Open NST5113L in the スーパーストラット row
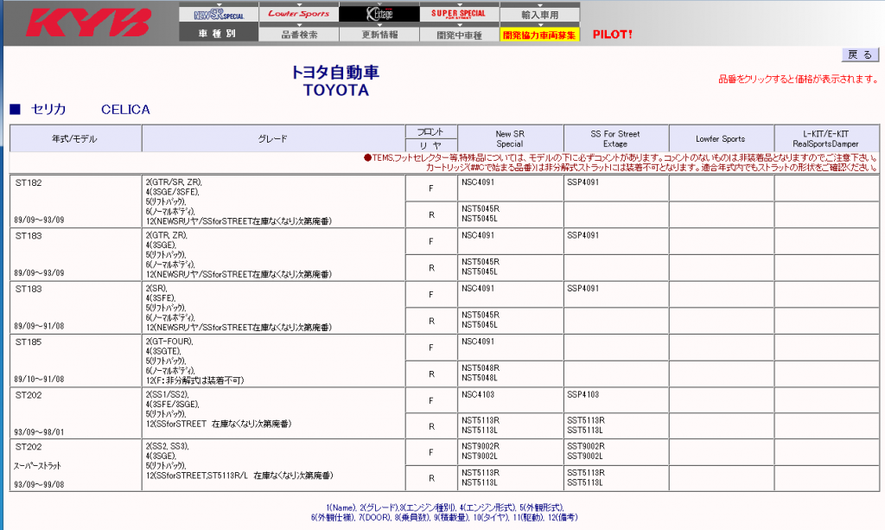This screenshot has height=530, width=885. pyautogui.click(x=480, y=482)
